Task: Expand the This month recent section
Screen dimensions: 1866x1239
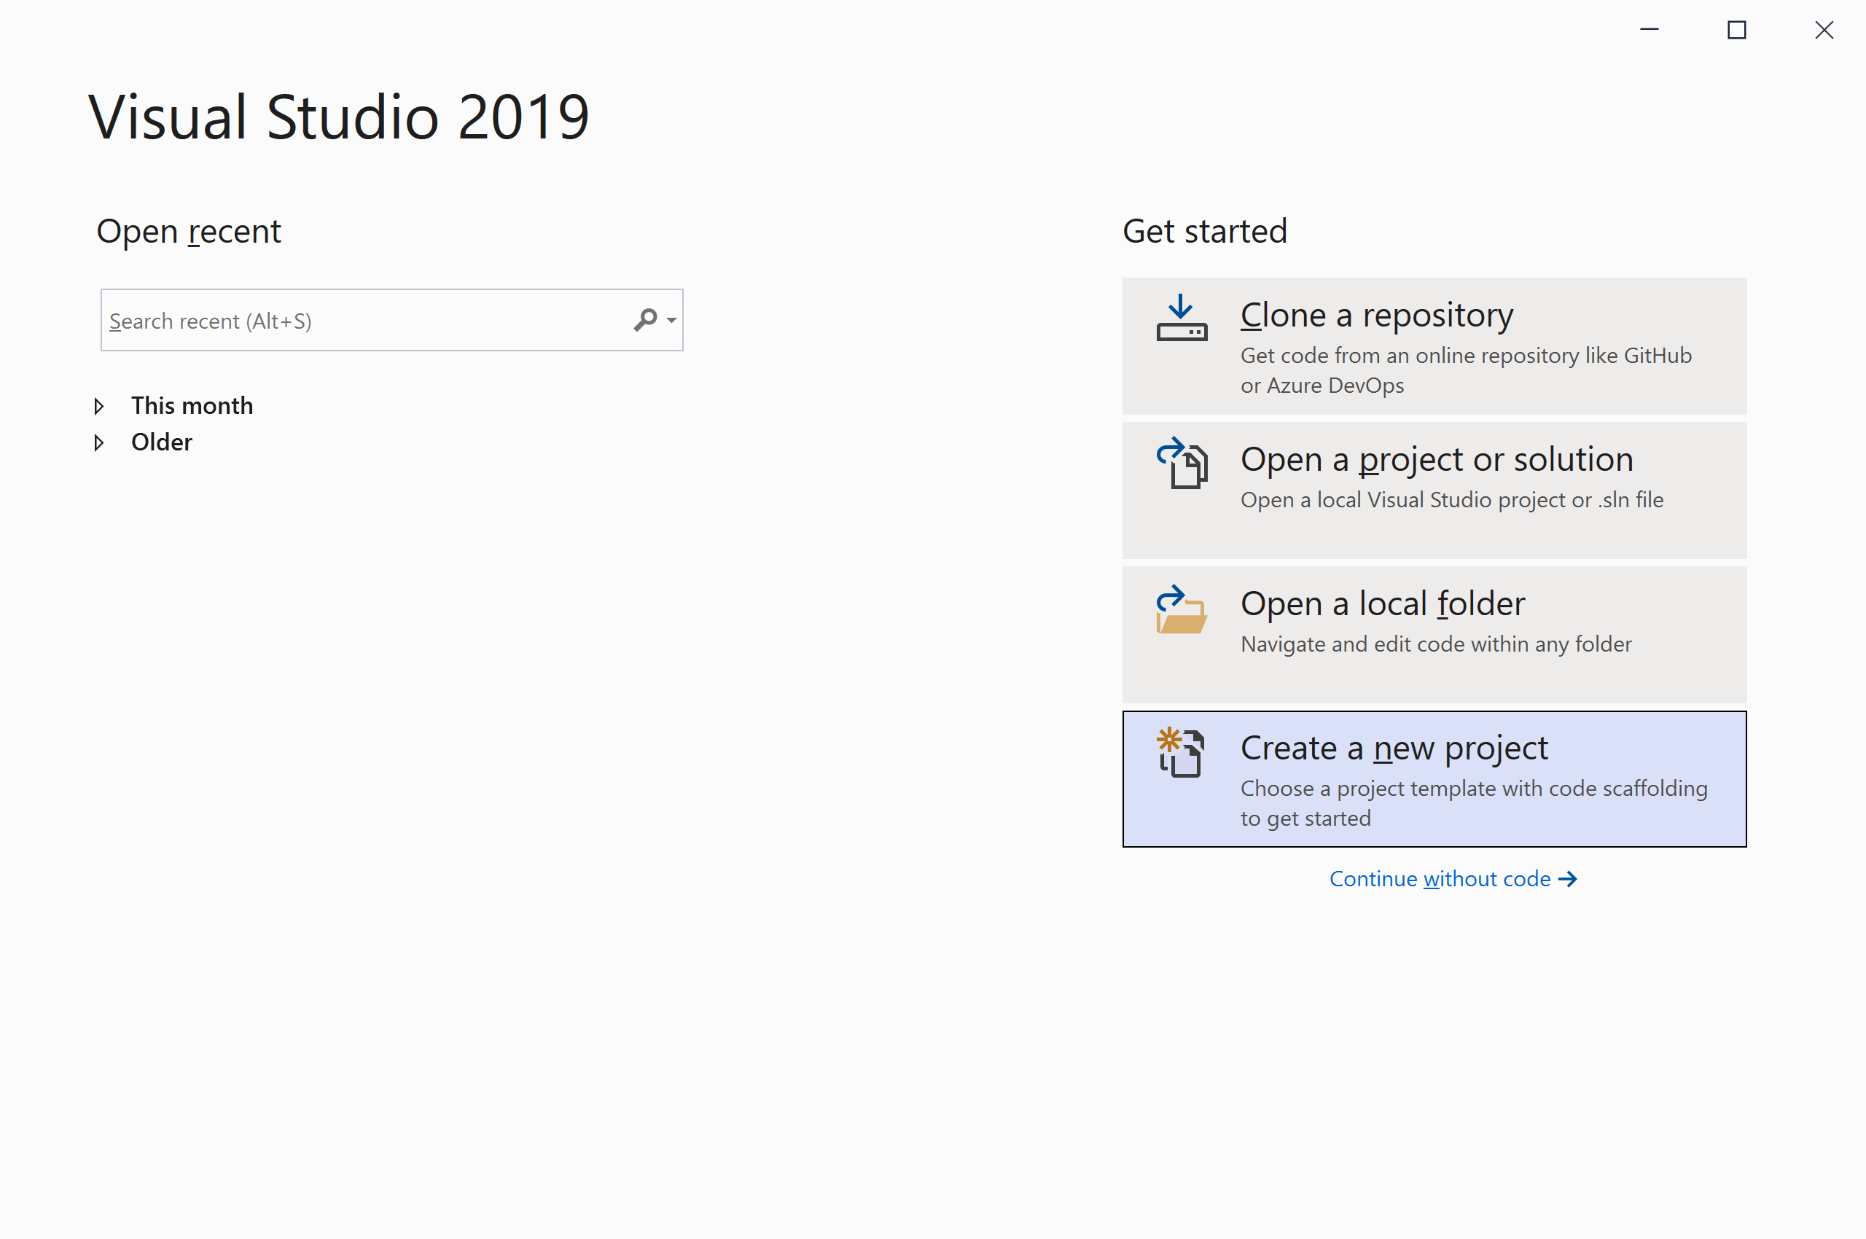Action: tap(100, 405)
